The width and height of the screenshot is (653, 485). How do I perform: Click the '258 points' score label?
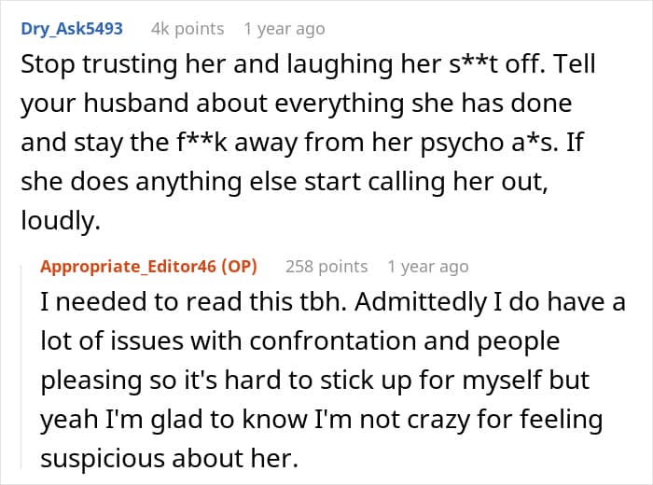click(x=326, y=267)
